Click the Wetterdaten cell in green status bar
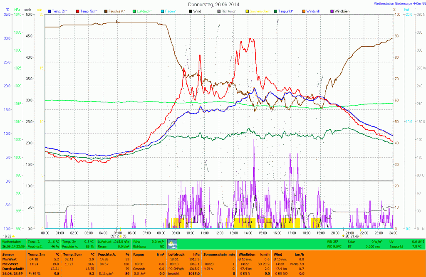This screenshot has width=426, height=277. [x=11, y=241]
